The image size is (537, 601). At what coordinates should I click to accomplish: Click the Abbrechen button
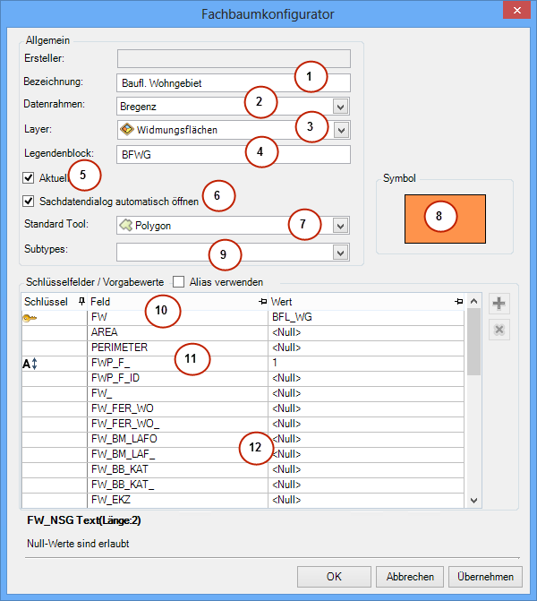(x=410, y=577)
